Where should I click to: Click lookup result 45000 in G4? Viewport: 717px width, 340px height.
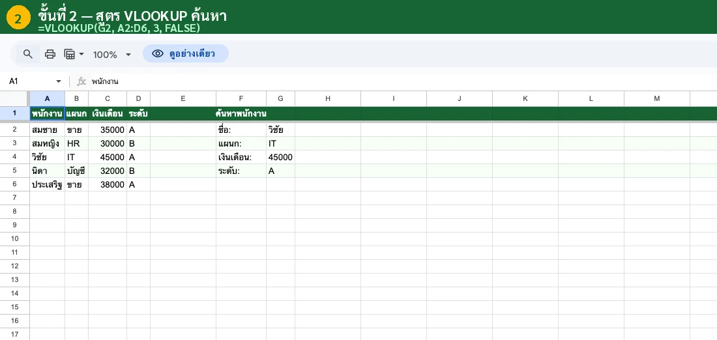point(280,157)
